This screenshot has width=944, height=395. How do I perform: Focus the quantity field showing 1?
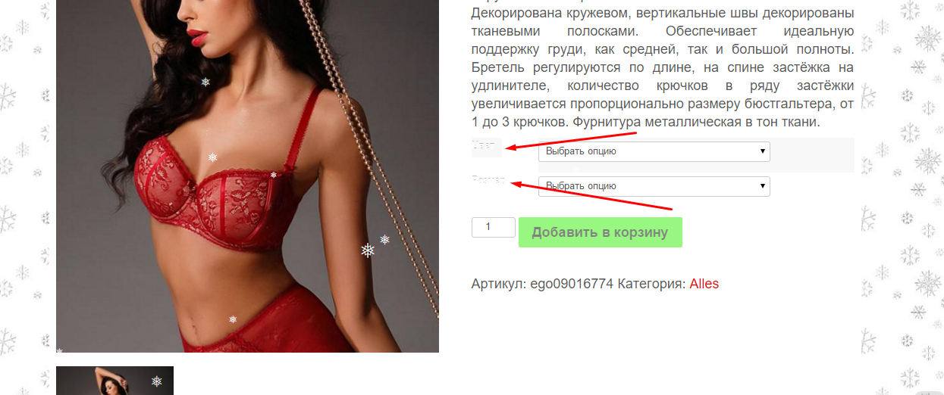coord(494,227)
